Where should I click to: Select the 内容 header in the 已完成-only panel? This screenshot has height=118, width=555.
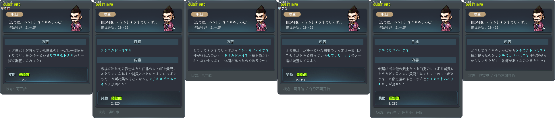[x=230, y=42]
